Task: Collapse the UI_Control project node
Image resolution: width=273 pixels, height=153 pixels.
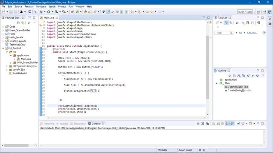Action: click(3, 48)
